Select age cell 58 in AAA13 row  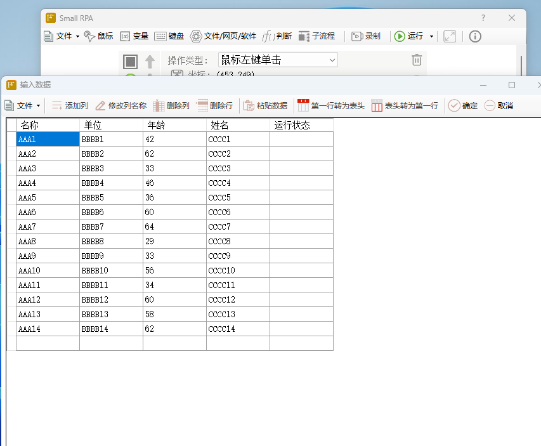pos(174,314)
